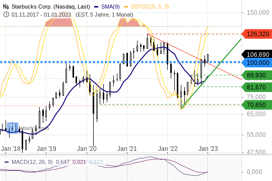Click the green 89,930 price label

point(257,75)
